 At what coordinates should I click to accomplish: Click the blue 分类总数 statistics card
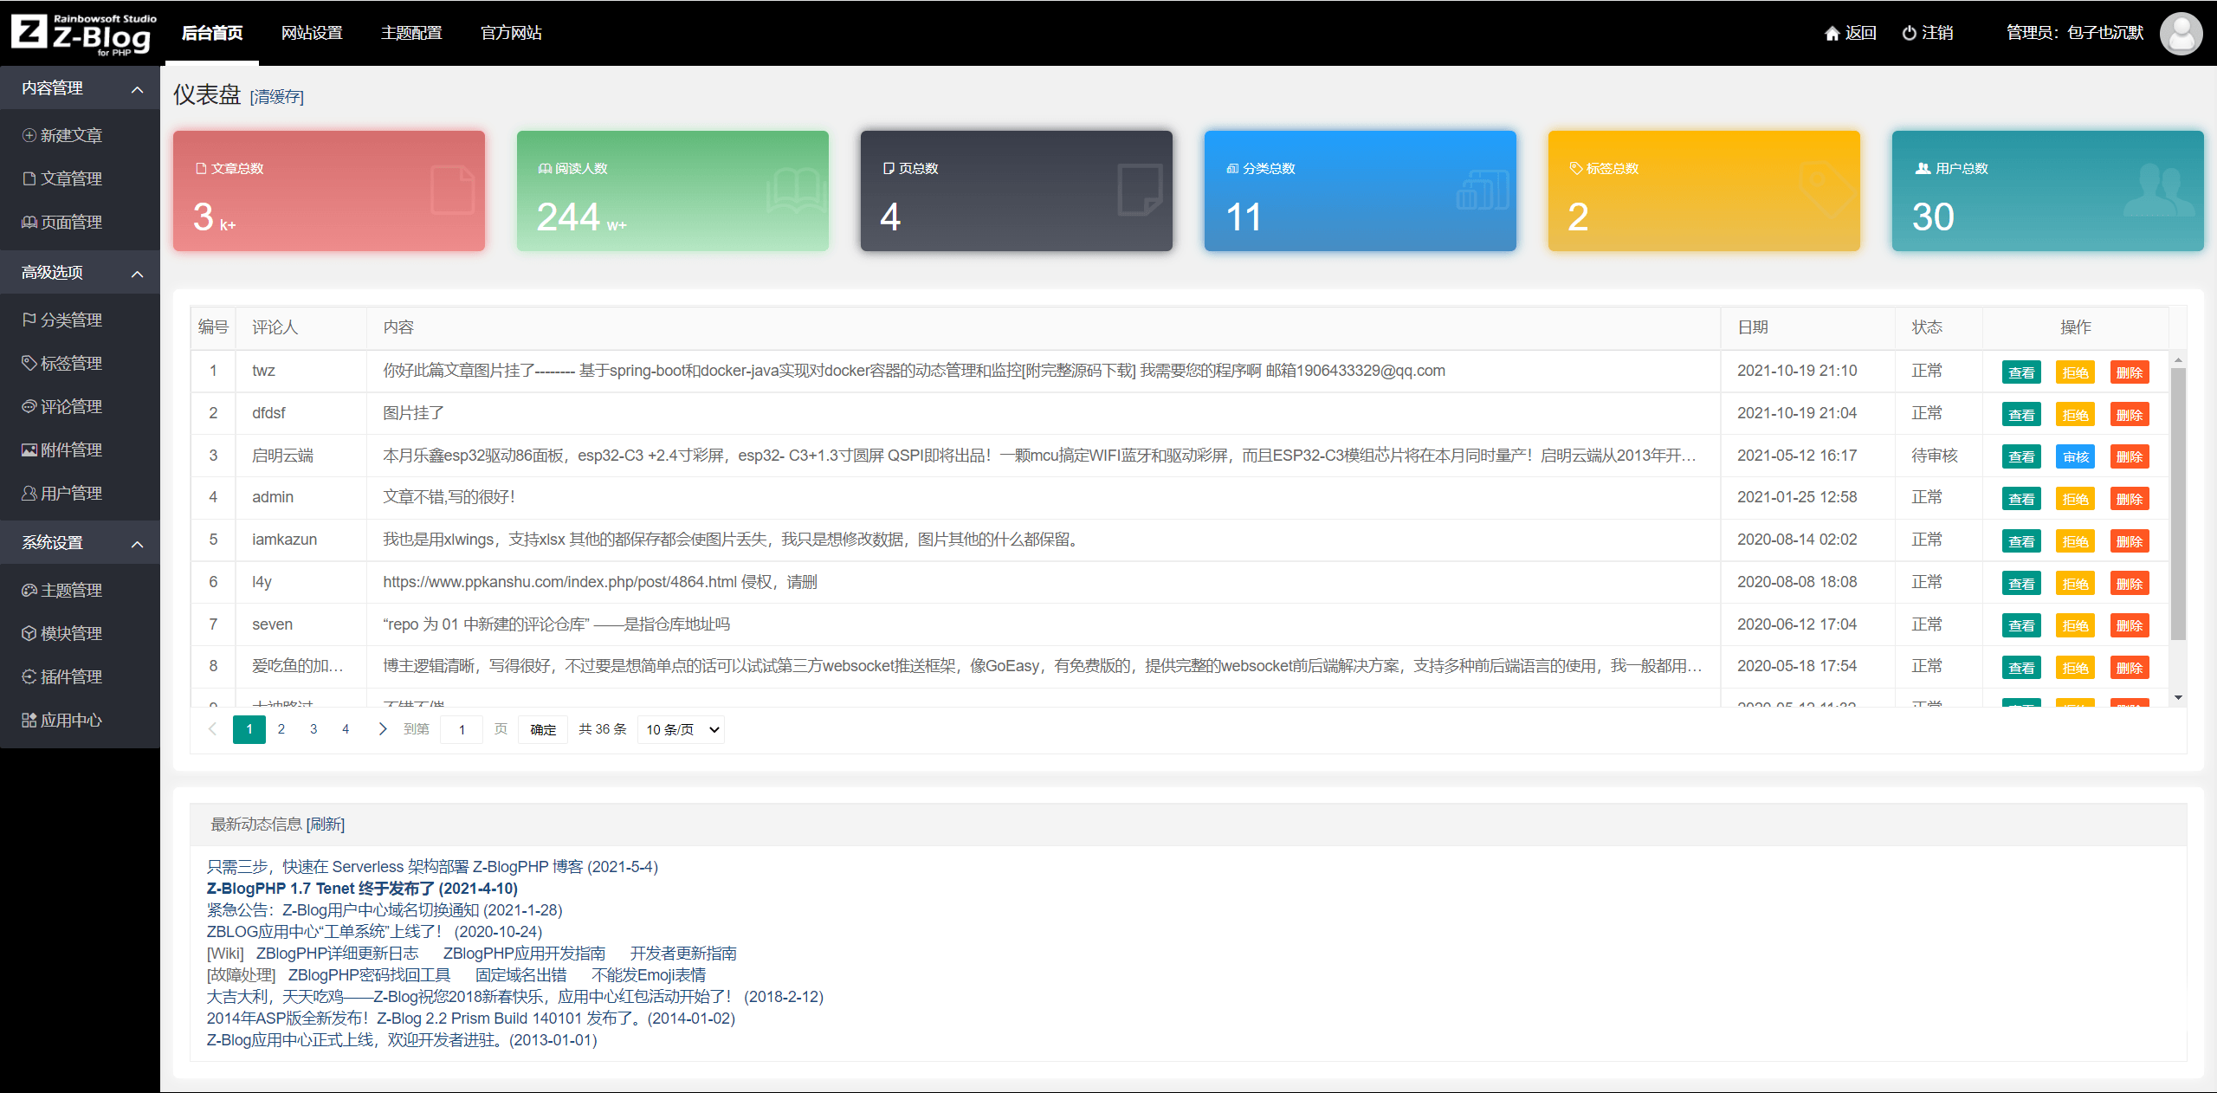coord(1360,191)
